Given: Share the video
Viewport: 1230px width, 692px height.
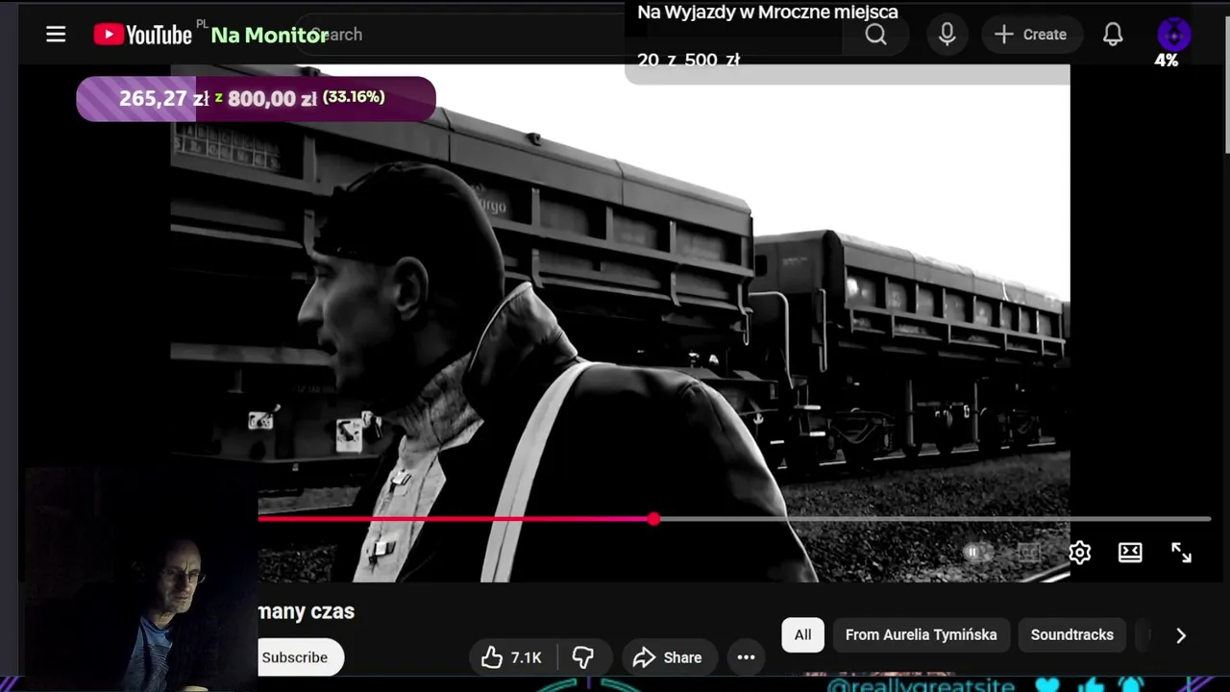Looking at the screenshot, I should (x=668, y=657).
